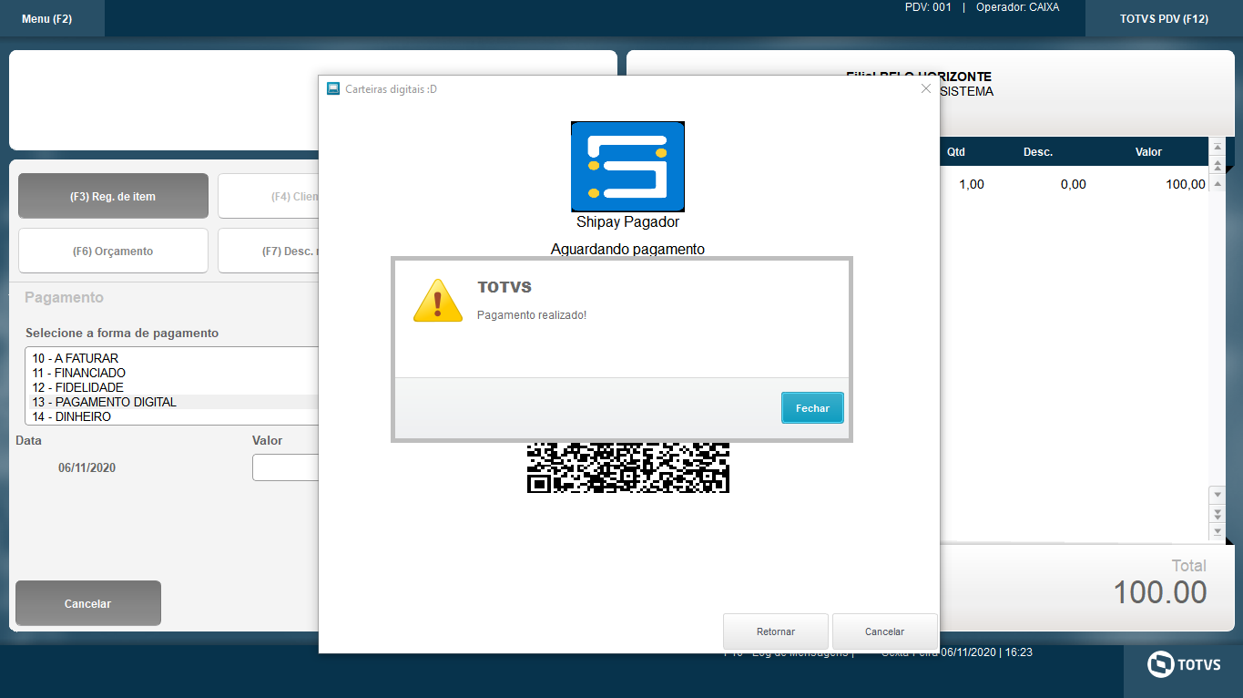Click the Shipay Pagador blue logo
1243x698 pixels.
pyautogui.click(x=627, y=167)
